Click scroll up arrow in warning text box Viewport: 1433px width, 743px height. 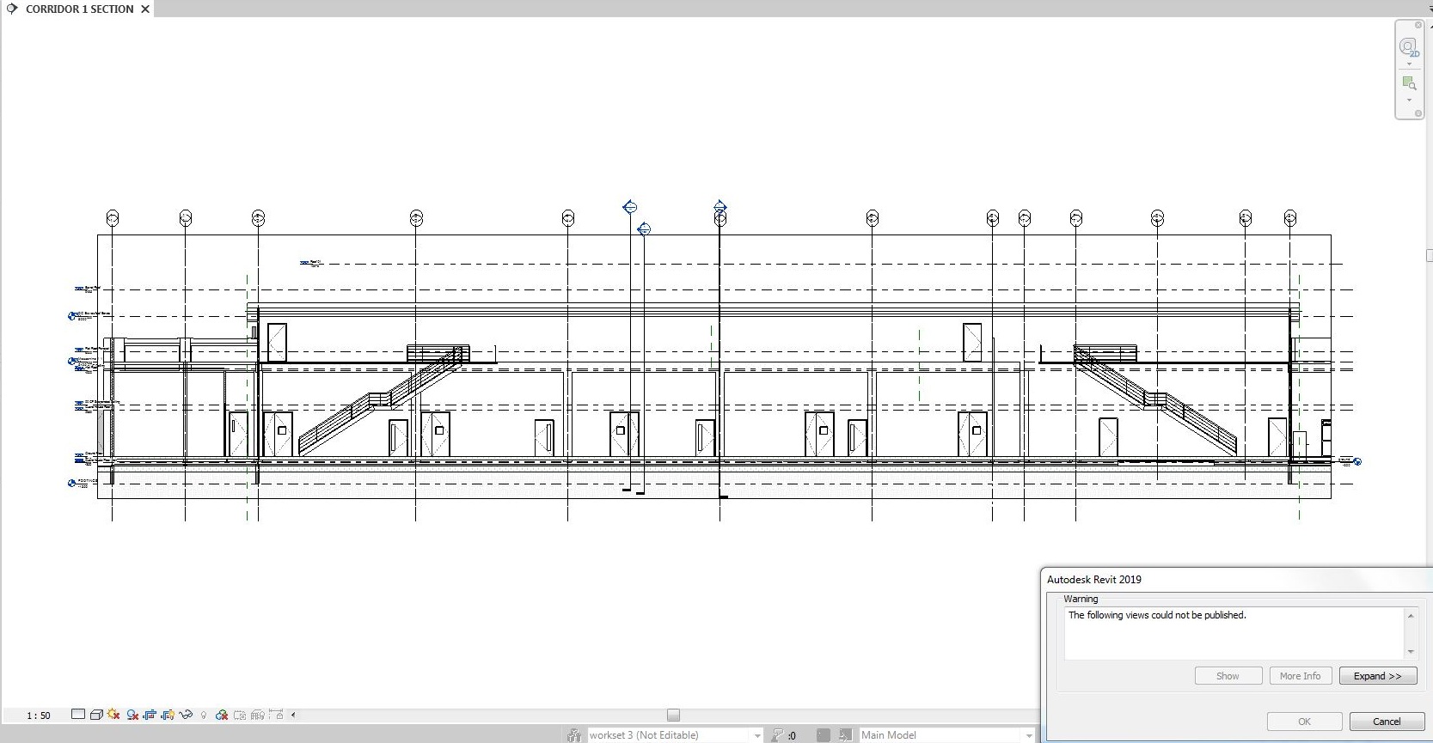pyautogui.click(x=1411, y=616)
